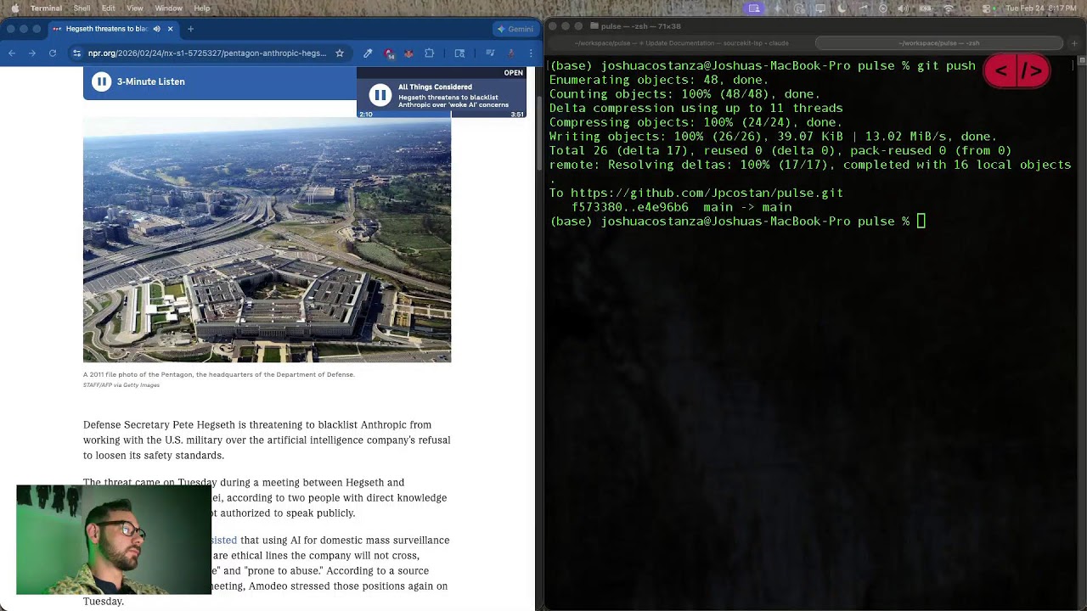1087x611 pixels.
Task: Open Spotlight search in menu bar
Action: [968, 8]
